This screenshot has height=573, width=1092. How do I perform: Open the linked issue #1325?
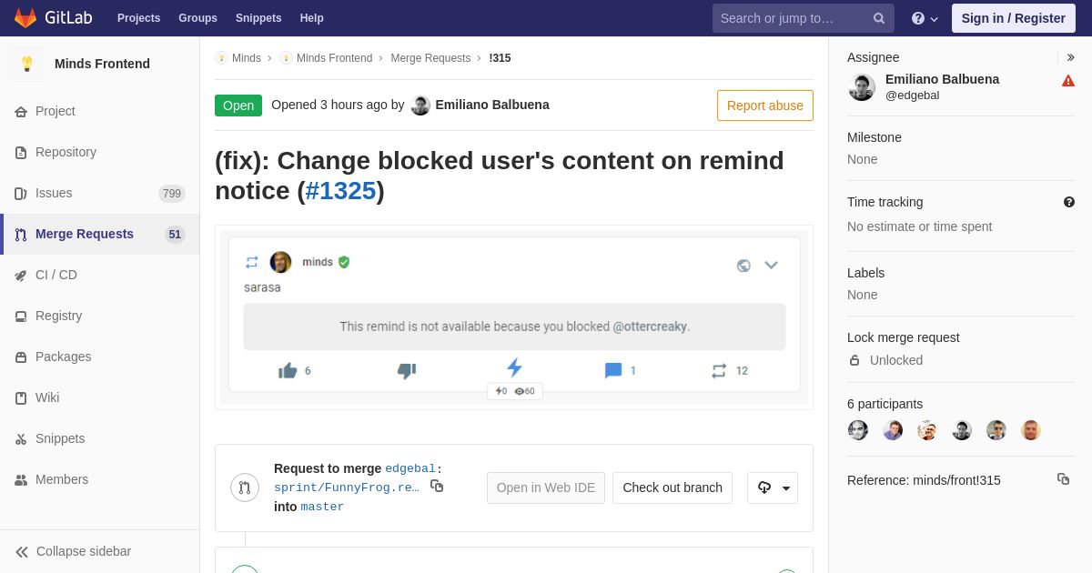click(x=340, y=191)
